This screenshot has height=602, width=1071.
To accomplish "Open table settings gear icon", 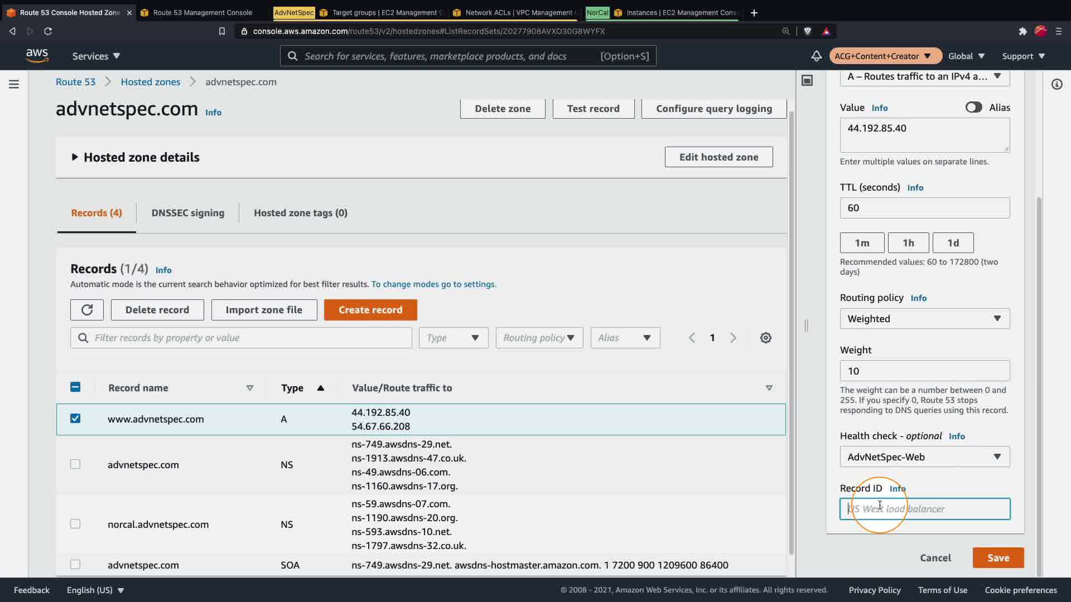I will (x=765, y=338).
